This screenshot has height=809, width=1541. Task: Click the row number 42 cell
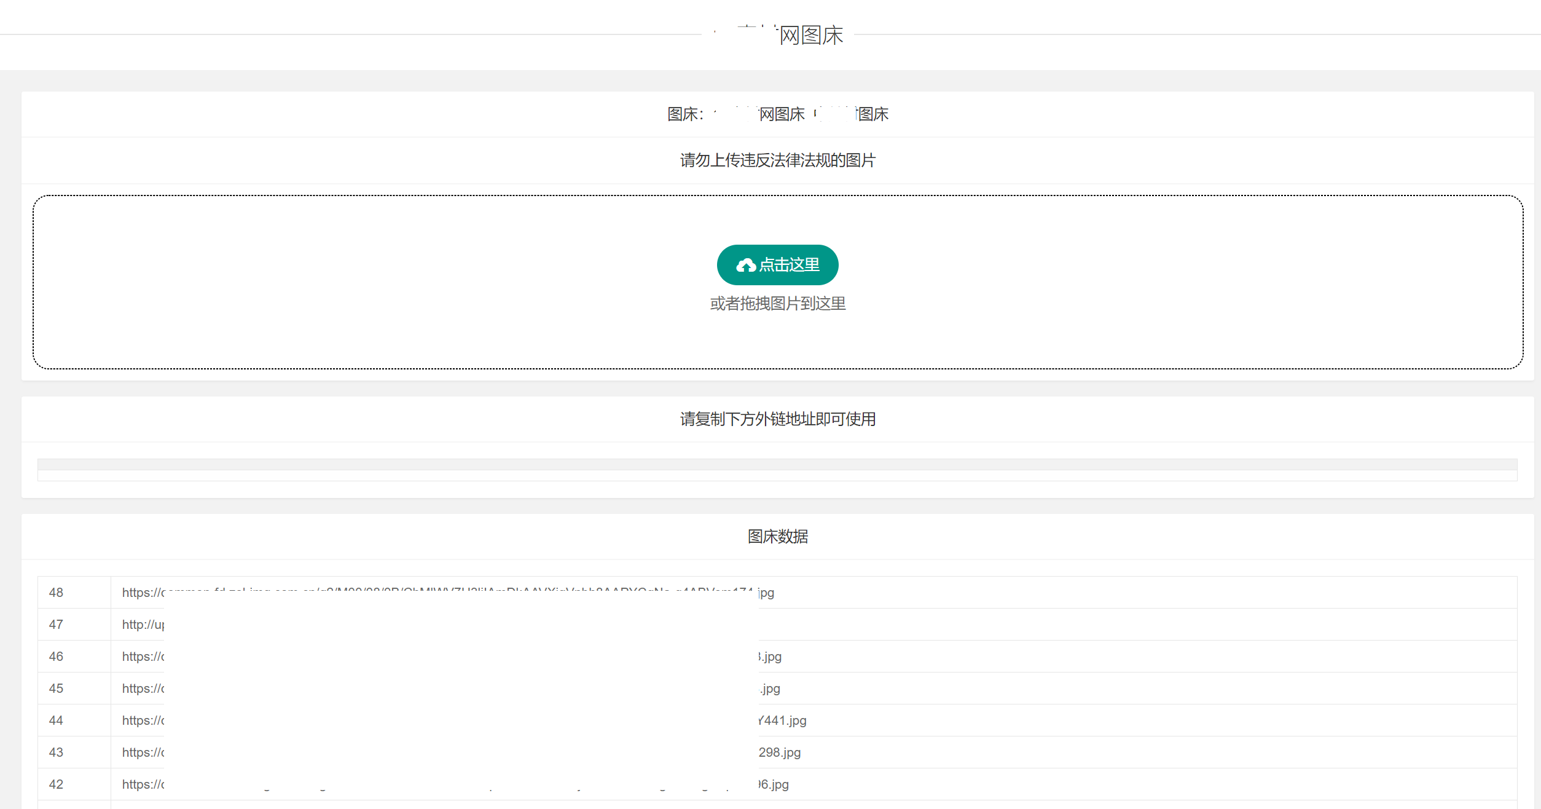(56, 784)
